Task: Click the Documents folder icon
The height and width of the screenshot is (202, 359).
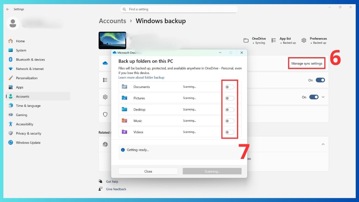Action: coord(124,87)
